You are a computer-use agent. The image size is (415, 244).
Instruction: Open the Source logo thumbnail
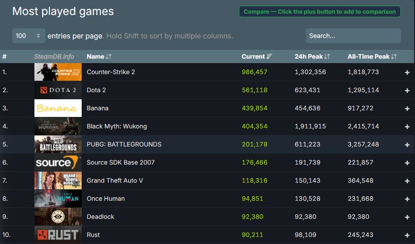58,162
